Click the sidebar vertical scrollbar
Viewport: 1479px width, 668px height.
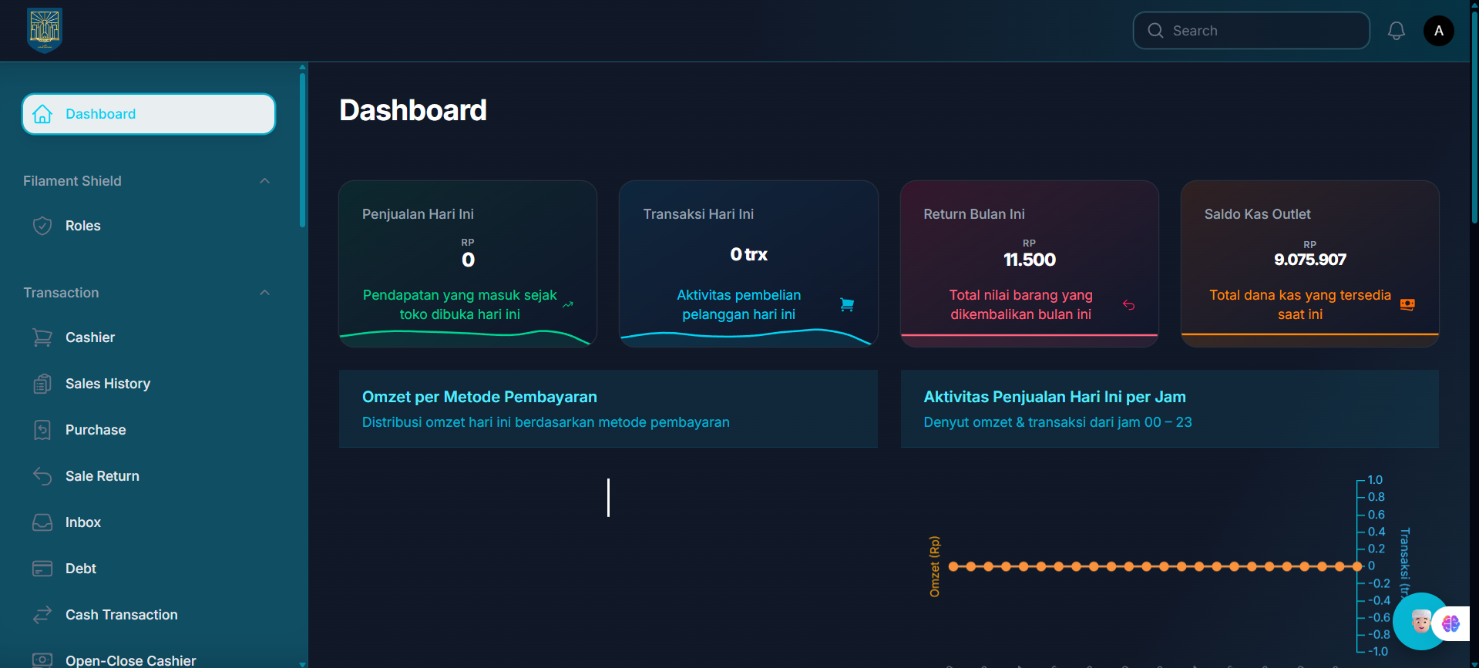(302, 150)
